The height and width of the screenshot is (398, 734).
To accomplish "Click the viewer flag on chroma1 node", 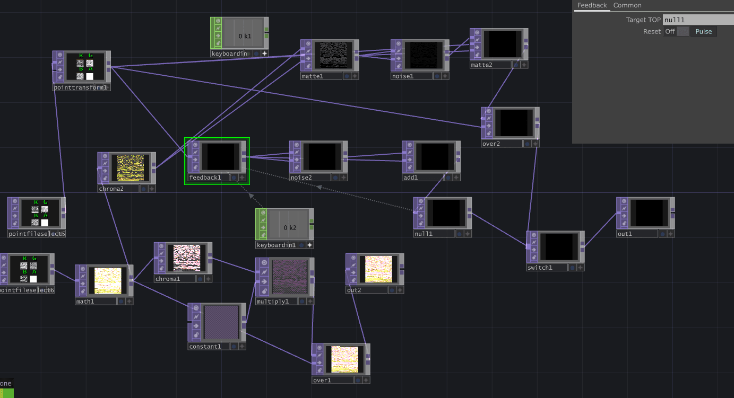I will (162, 246).
